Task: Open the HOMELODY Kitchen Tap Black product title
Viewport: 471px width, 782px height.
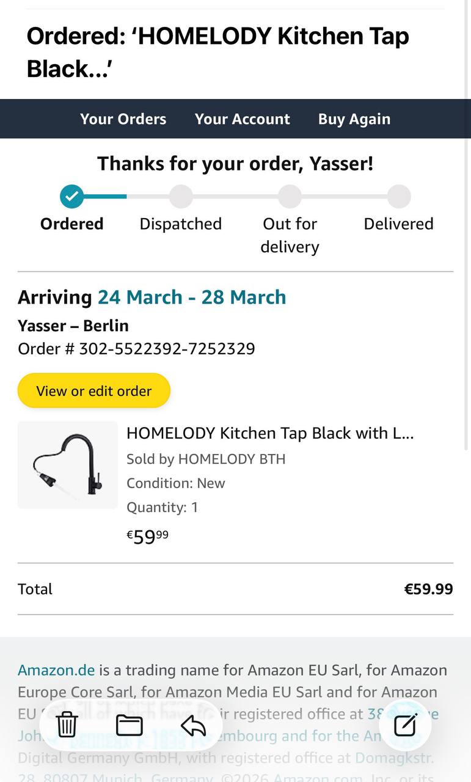Action: (x=270, y=433)
